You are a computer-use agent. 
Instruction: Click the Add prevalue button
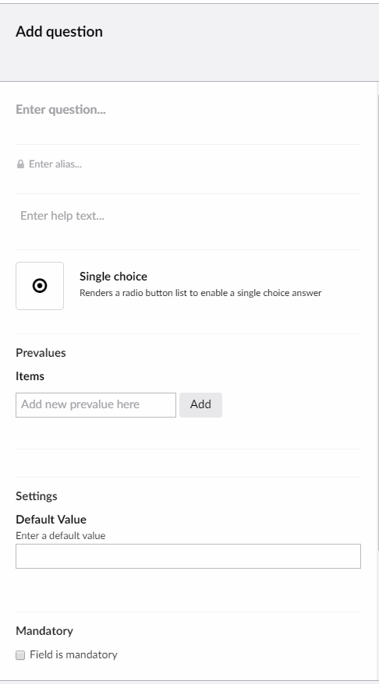point(200,405)
